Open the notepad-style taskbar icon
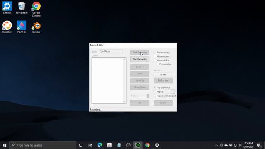Screen dimensions: 265x149 119,145
